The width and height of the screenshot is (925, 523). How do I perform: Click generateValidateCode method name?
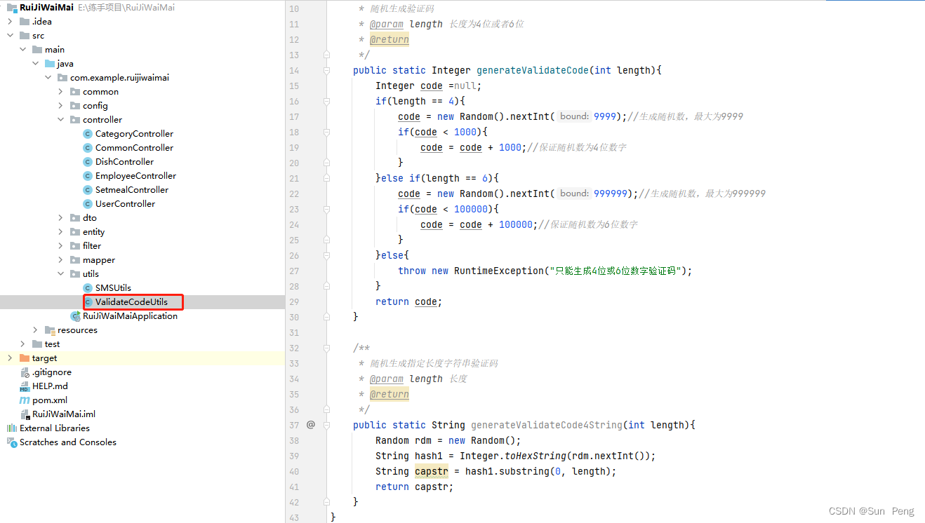533,70
